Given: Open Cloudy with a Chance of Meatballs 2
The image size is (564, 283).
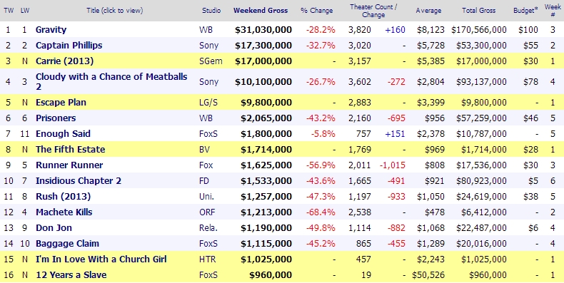Looking at the screenshot, I should (x=111, y=81).
